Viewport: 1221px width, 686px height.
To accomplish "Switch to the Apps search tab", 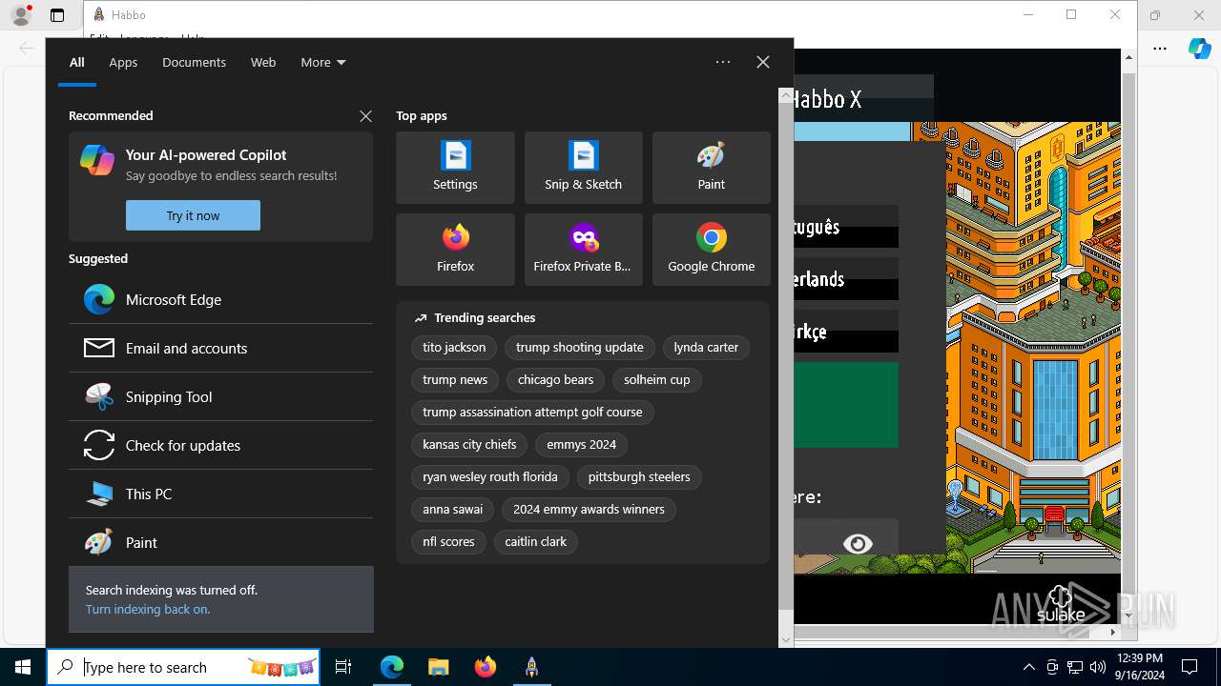I will pyautogui.click(x=123, y=62).
